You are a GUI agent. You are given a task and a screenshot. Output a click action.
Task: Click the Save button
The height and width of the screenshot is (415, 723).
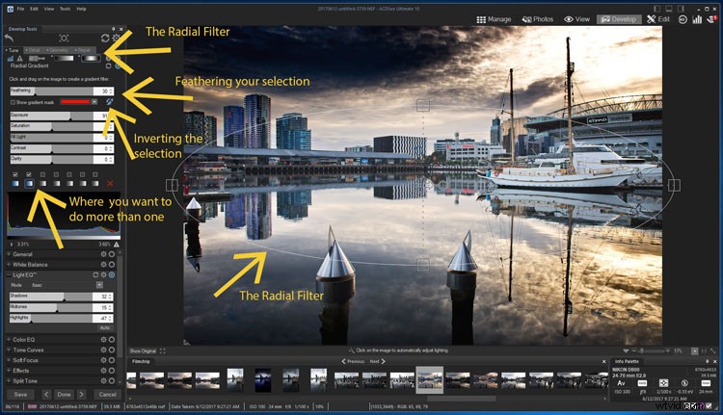[20, 394]
